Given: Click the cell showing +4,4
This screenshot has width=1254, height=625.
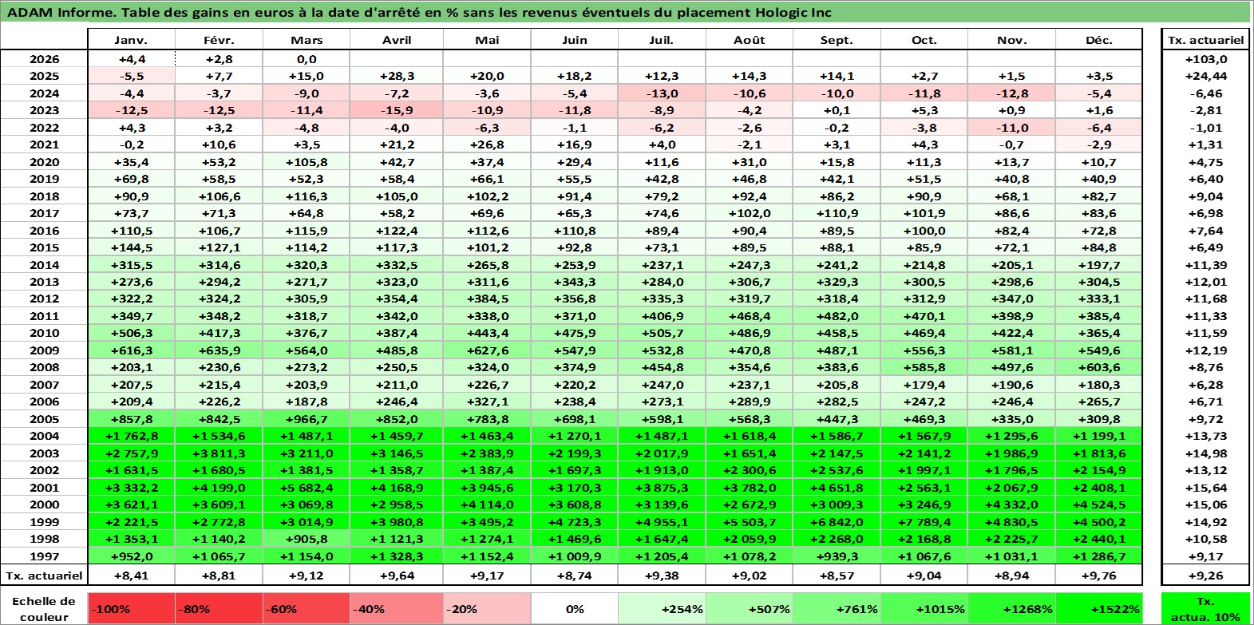Looking at the screenshot, I should [131, 59].
